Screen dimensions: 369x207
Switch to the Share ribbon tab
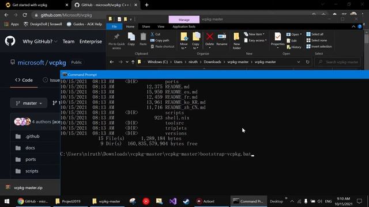(x=146, y=26)
